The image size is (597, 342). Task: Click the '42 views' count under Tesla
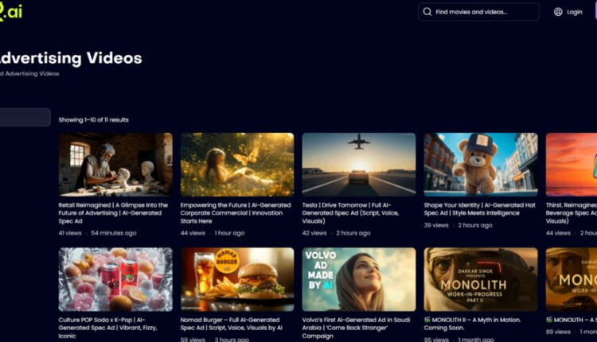coord(314,233)
